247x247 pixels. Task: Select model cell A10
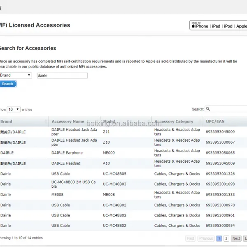(x=106, y=163)
